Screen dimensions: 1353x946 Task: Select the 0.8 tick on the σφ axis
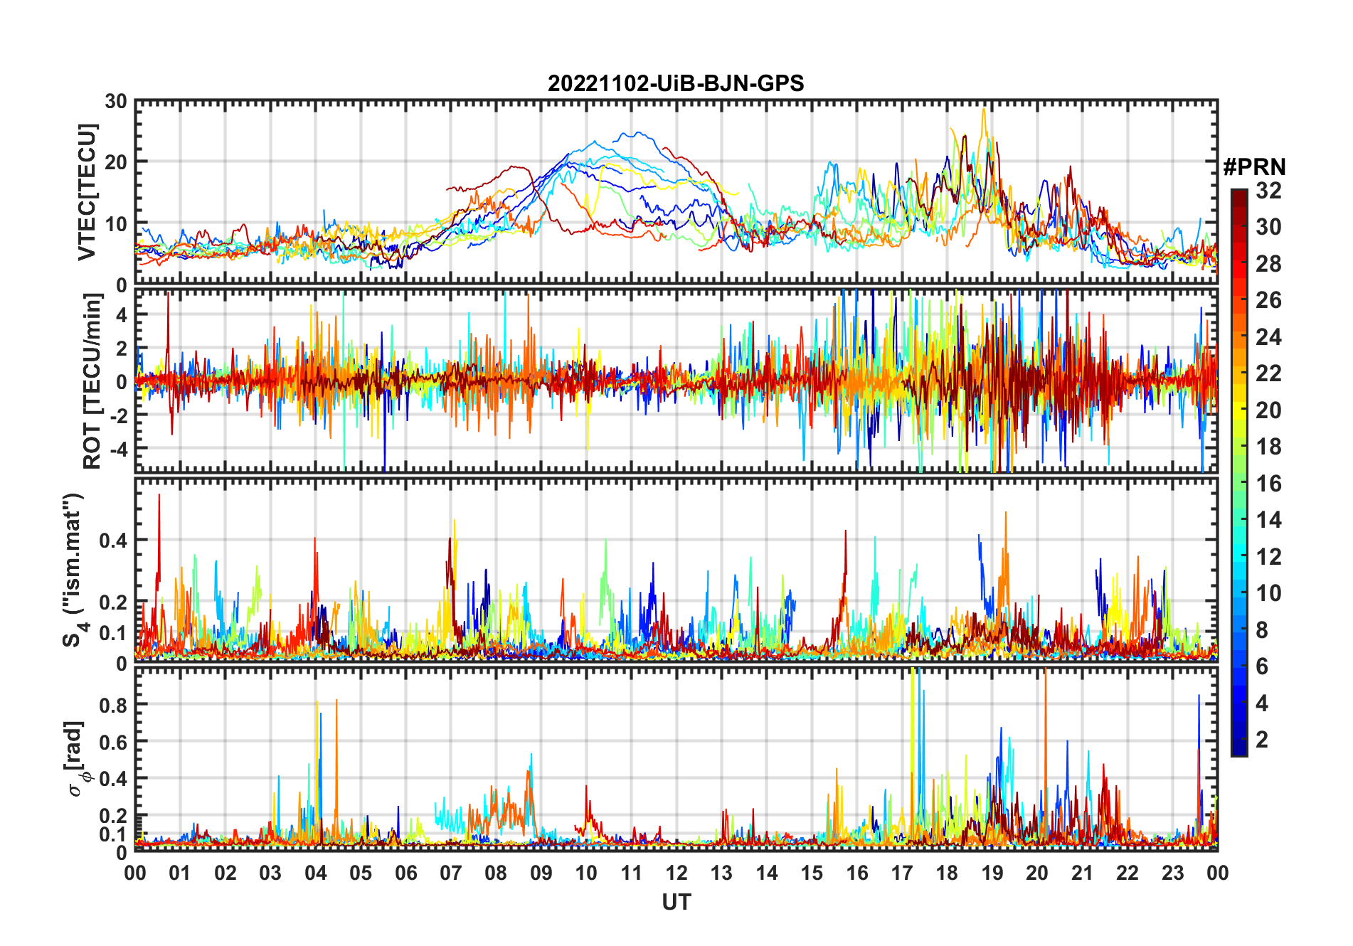(x=114, y=705)
